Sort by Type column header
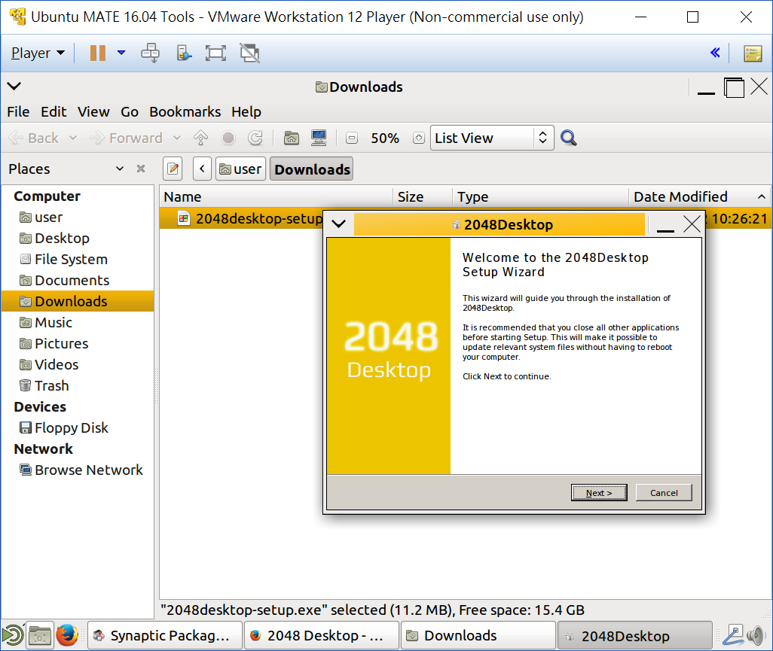This screenshot has width=773, height=651. tap(540, 197)
